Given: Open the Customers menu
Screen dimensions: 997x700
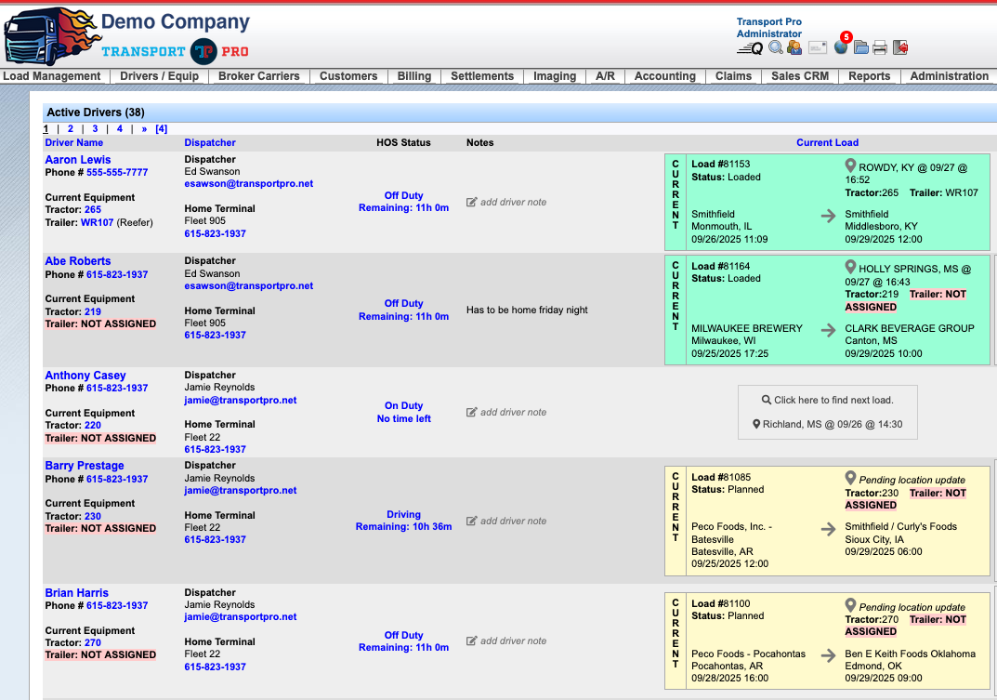Looking at the screenshot, I should 348,75.
